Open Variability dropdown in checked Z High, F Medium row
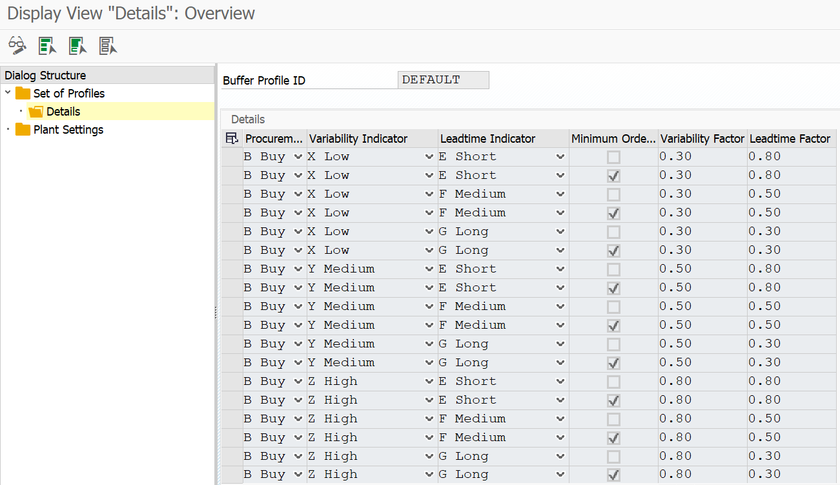The height and width of the screenshot is (485, 840). (x=429, y=438)
